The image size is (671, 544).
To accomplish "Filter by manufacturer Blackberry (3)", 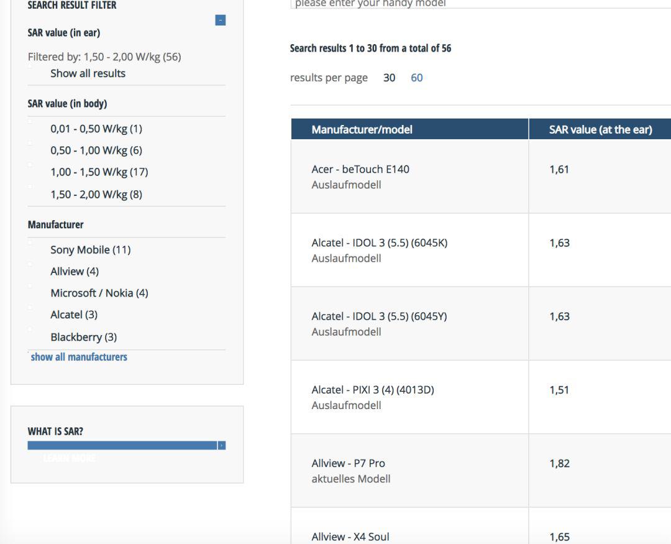I will (x=83, y=338).
